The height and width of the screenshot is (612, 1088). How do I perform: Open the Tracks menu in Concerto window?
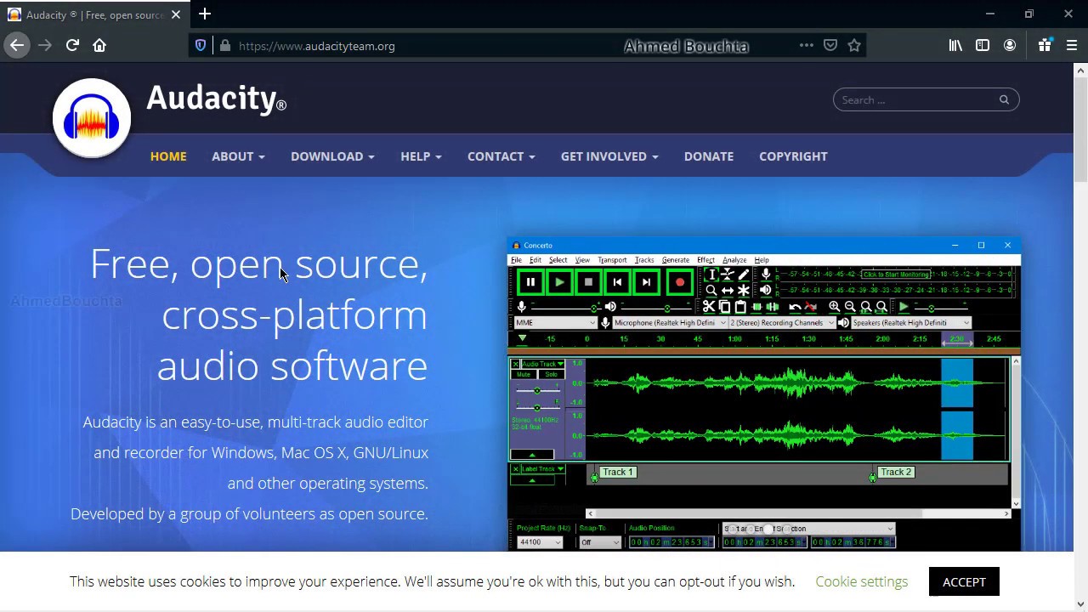(644, 260)
